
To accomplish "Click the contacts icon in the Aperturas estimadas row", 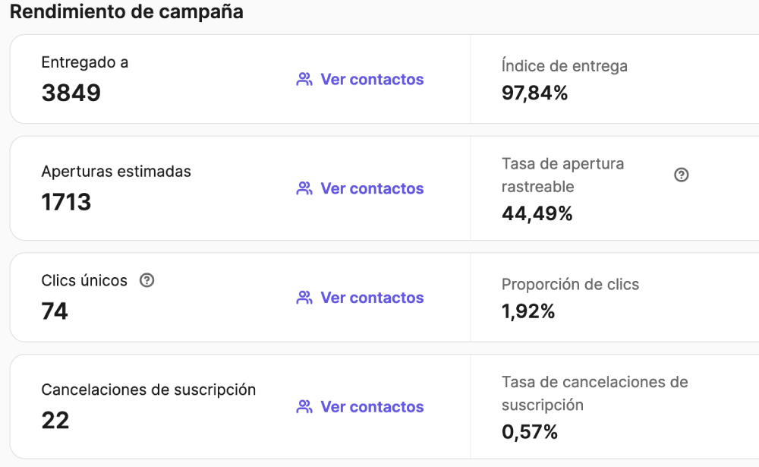I will tap(304, 188).
